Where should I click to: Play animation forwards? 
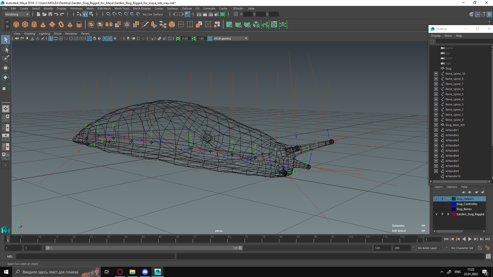click(470, 239)
